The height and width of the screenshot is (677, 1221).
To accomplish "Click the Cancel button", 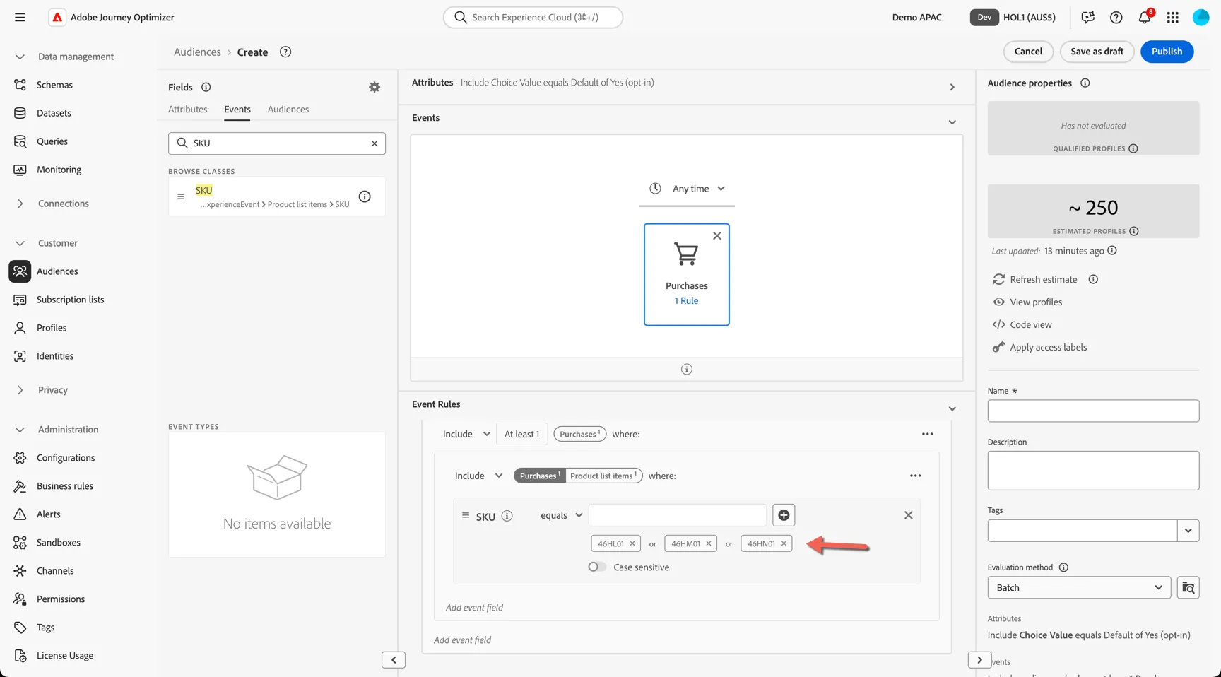I will tap(1028, 52).
